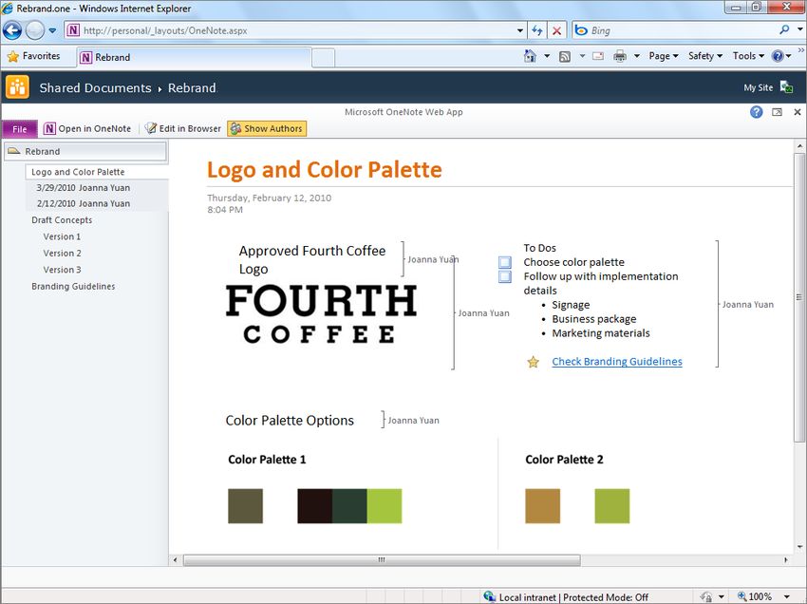Close the OneNote Web App viewer
The height and width of the screenshot is (604, 807).
pyautogui.click(x=798, y=112)
